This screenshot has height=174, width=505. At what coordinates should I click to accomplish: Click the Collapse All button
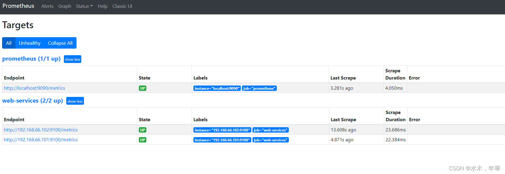[60, 43]
